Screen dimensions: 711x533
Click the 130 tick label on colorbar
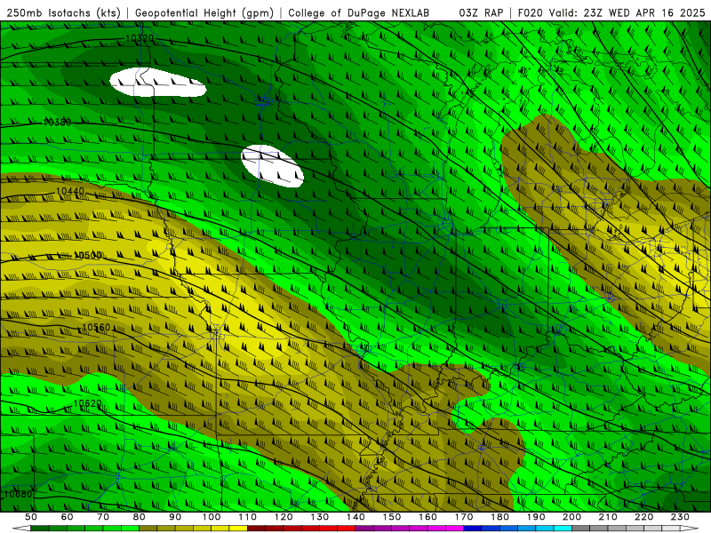320,517
